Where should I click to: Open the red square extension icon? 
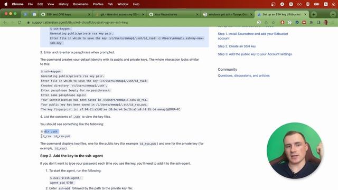click(x=304, y=22)
